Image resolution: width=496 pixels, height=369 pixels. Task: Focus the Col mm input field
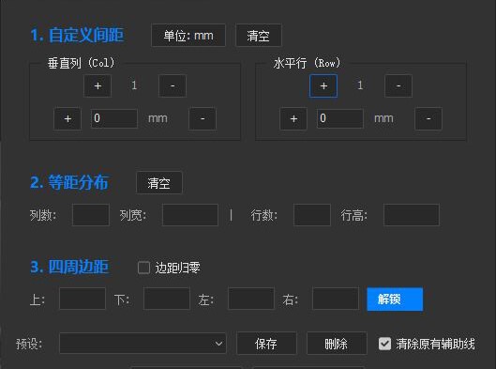coord(114,118)
